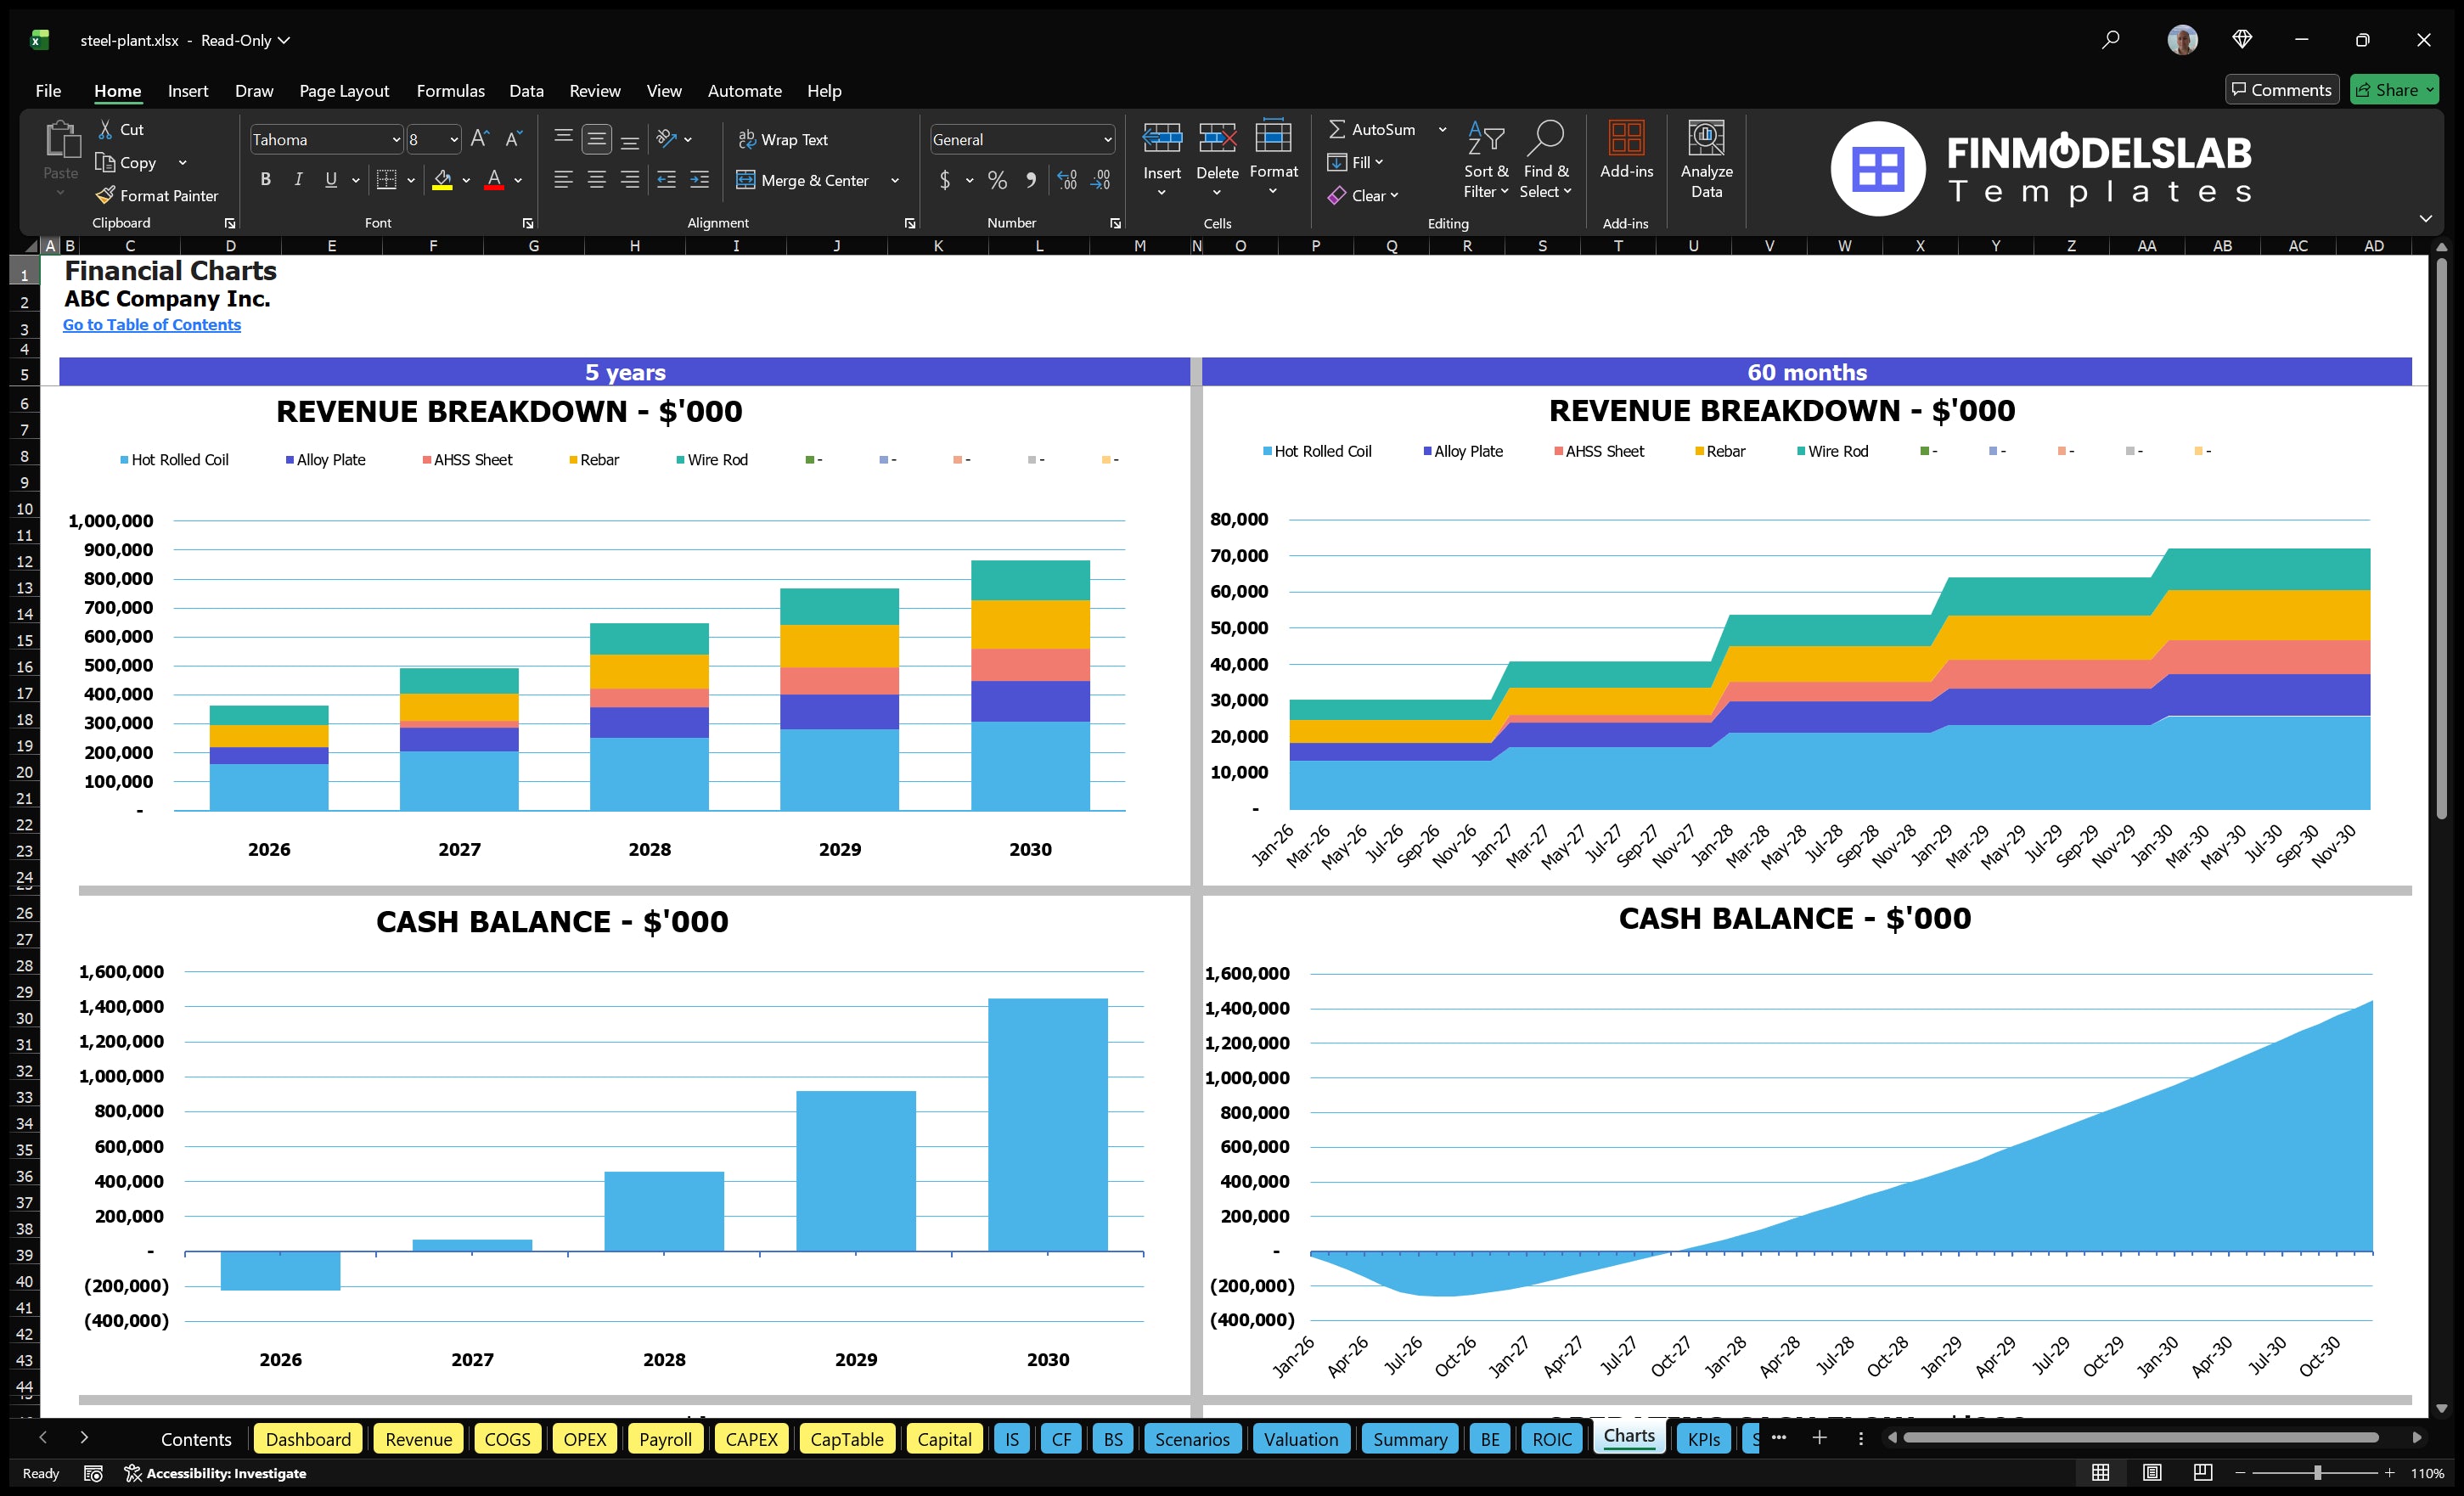Toggle italic formatting
2464x1496 pixels.
pos(297,180)
